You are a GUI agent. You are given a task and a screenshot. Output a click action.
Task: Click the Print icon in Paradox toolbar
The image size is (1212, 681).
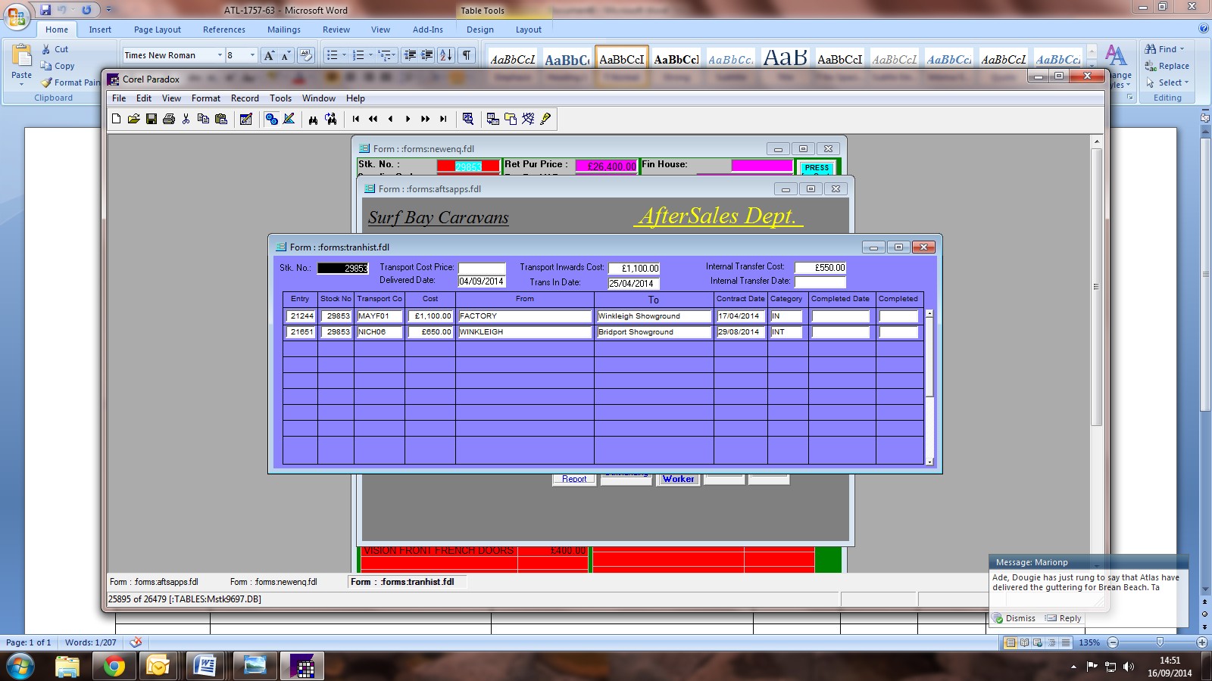[168, 119]
